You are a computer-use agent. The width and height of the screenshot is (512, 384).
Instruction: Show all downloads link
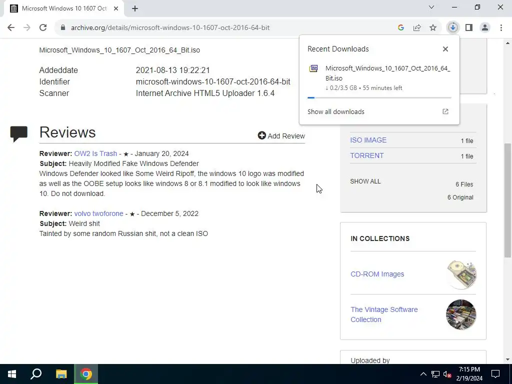tap(335, 111)
